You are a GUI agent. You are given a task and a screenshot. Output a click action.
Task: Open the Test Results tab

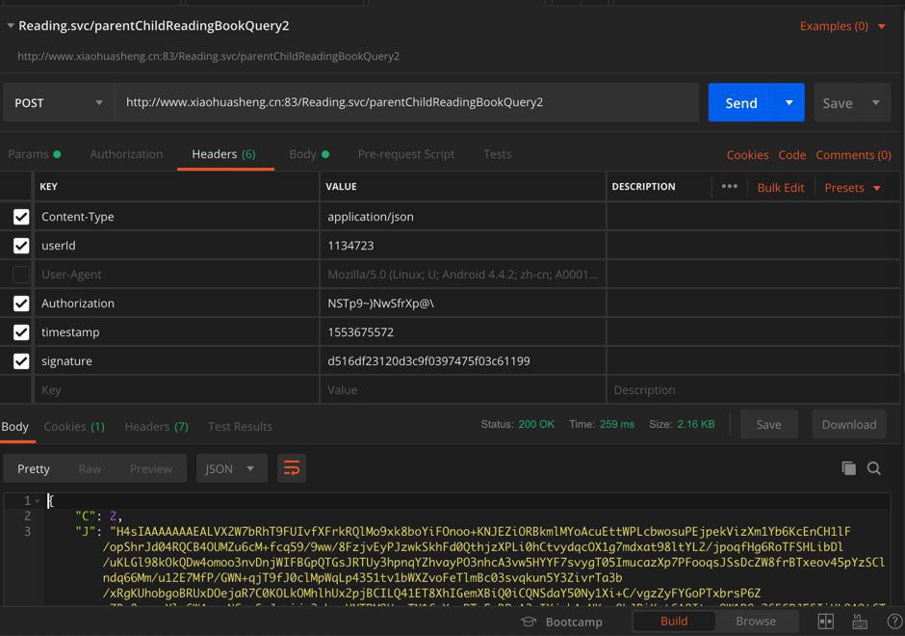click(240, 426)
